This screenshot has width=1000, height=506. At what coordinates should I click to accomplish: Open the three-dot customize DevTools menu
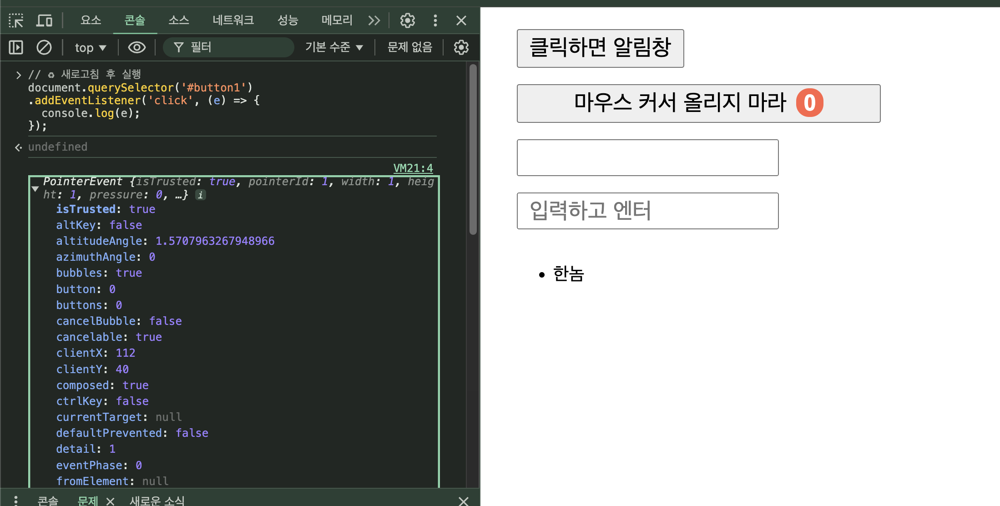[x=435, y=20]
